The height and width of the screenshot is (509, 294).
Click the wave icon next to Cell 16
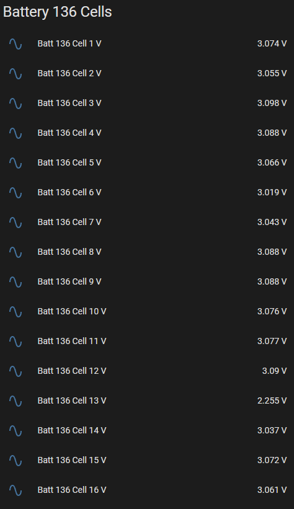click(16, 490)
